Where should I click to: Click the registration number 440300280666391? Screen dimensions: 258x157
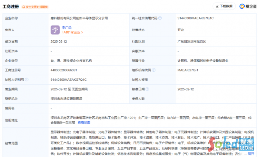click(64, 70)
